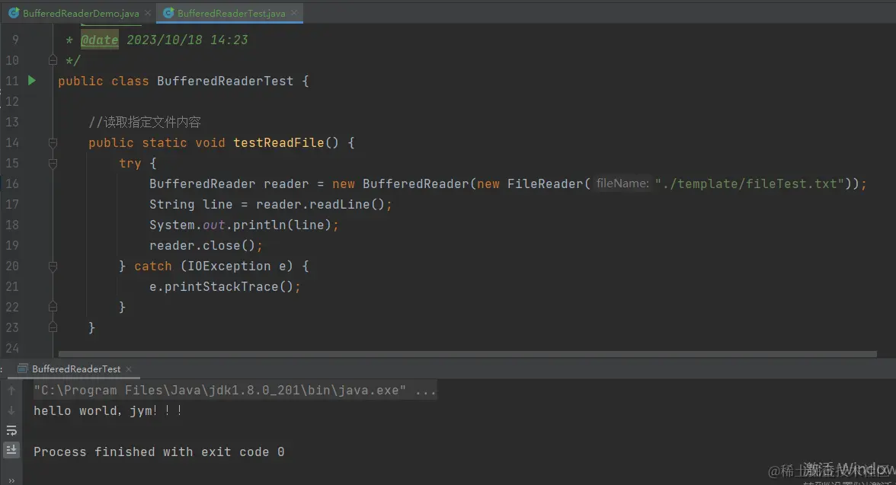Image resolution: width=896 pixels, height=485 pixels.
Task: Click IOException in catch clause
Action: [229, 266]
